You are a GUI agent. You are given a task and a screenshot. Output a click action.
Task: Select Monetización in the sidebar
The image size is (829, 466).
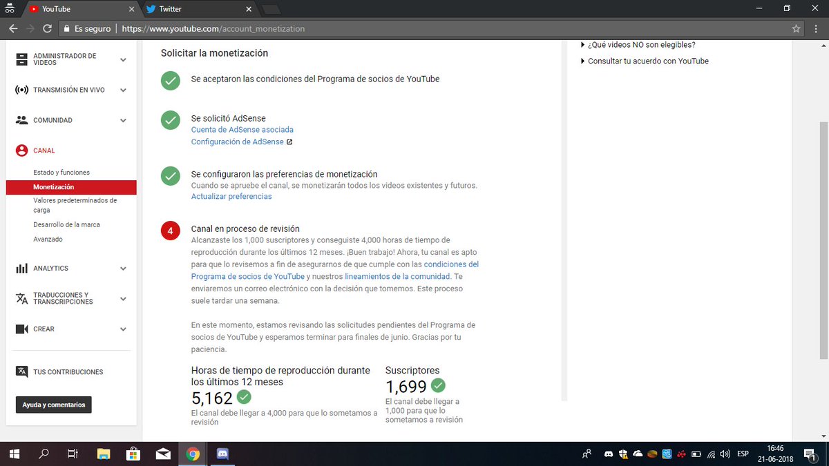tap(71, 187)
